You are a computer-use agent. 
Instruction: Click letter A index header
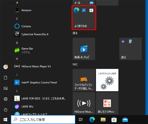(17, 3)
